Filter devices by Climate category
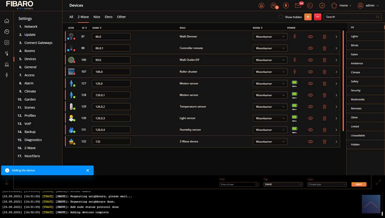385x218 pixels. point(355,72)
